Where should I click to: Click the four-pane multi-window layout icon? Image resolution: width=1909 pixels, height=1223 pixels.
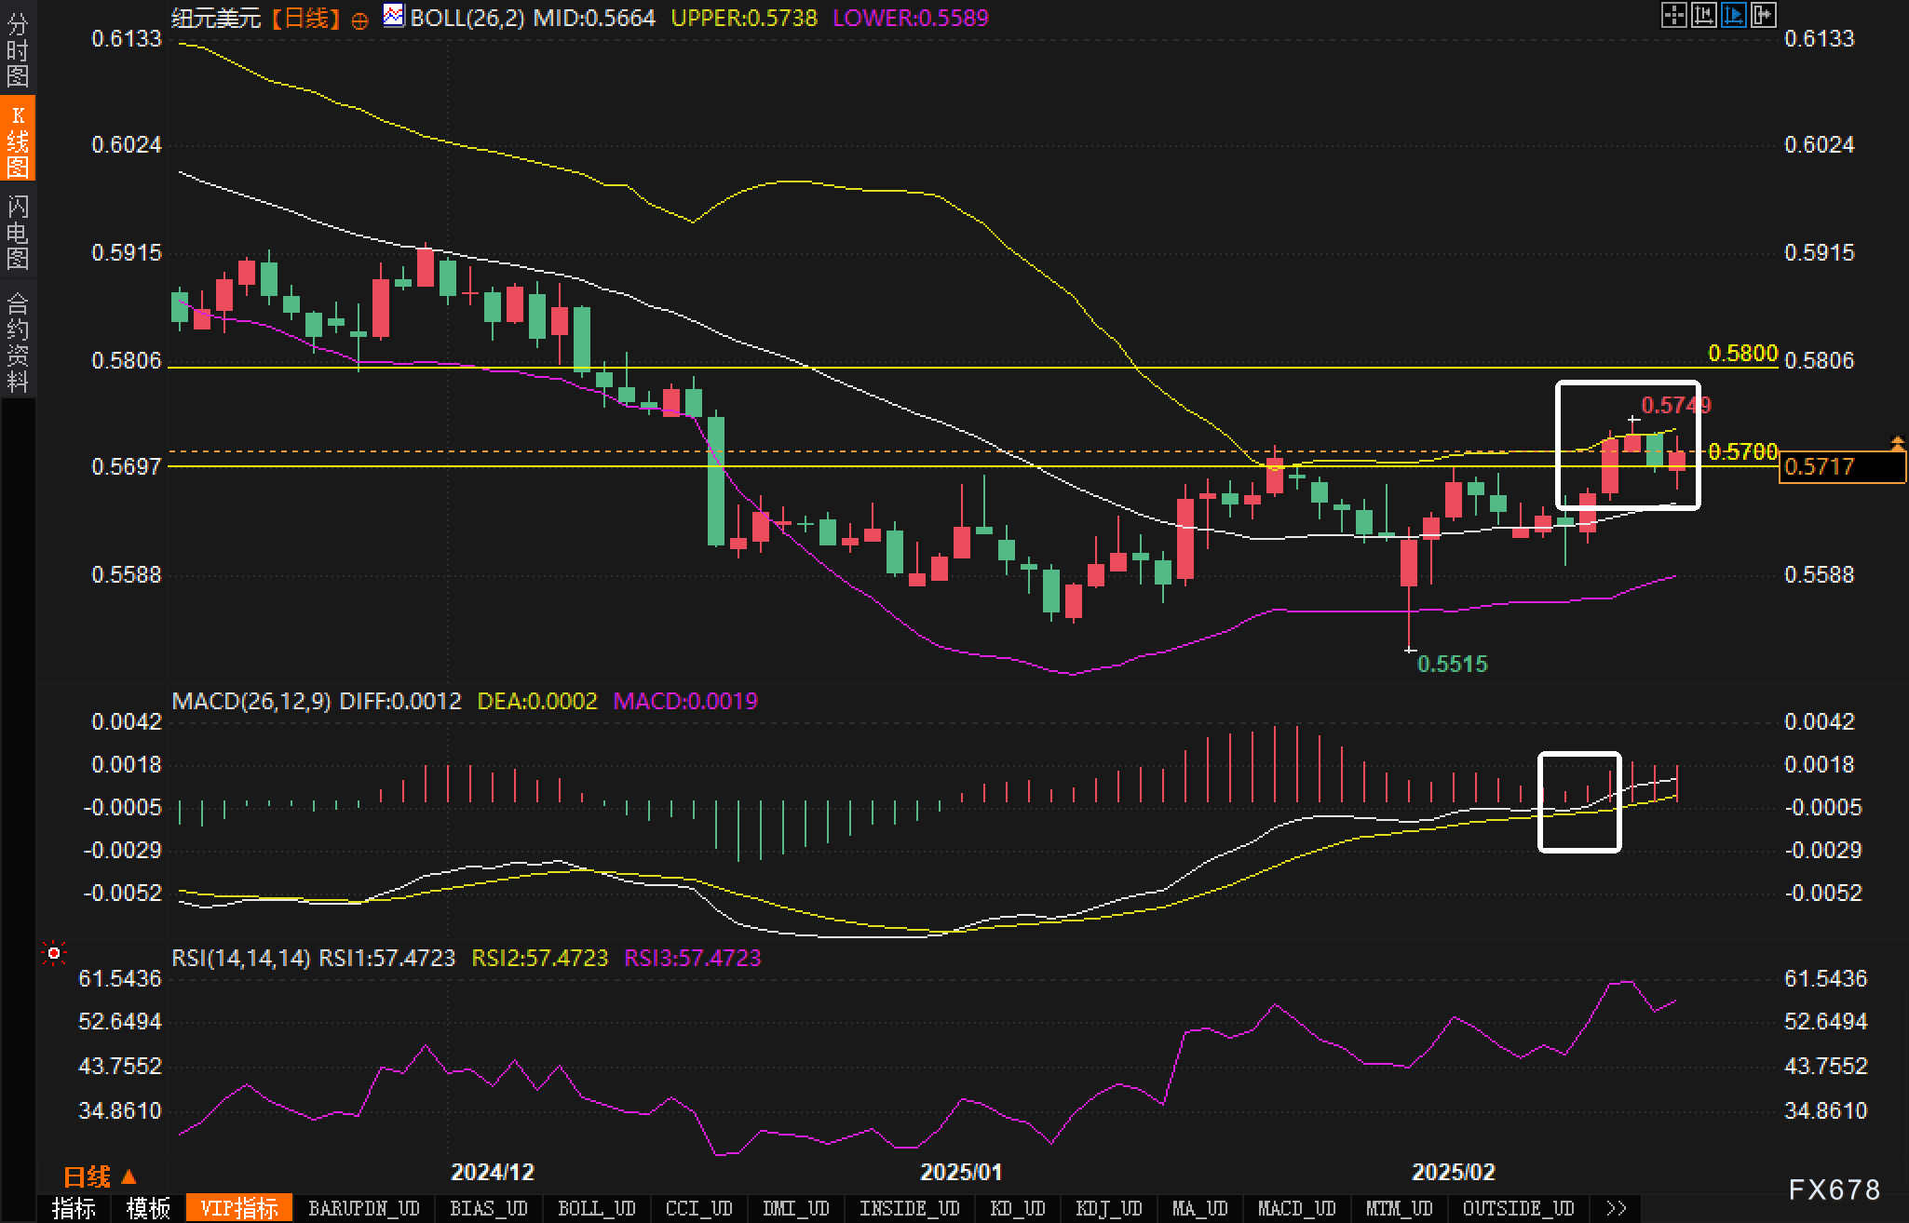coord(1675,15)
